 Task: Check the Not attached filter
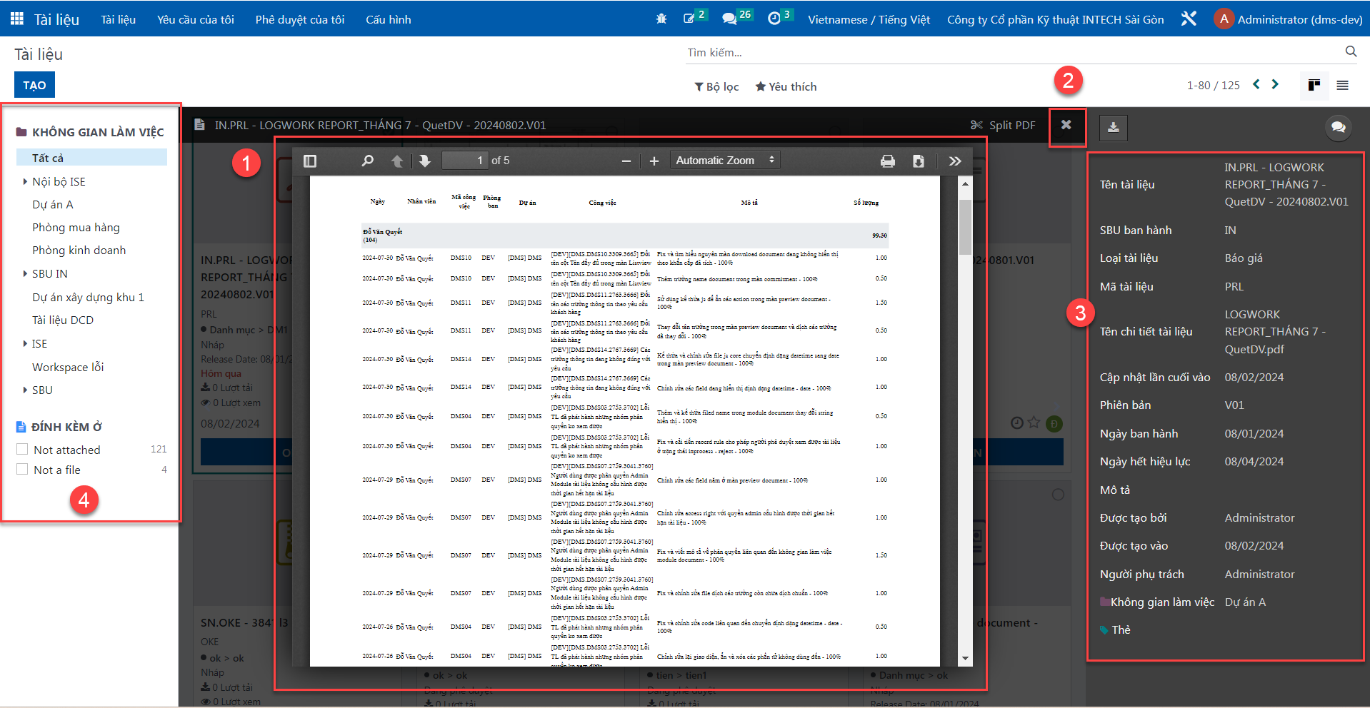22,449
